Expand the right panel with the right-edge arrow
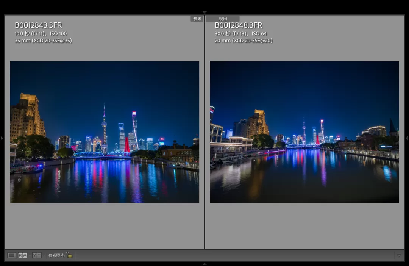 click(407, 138)
